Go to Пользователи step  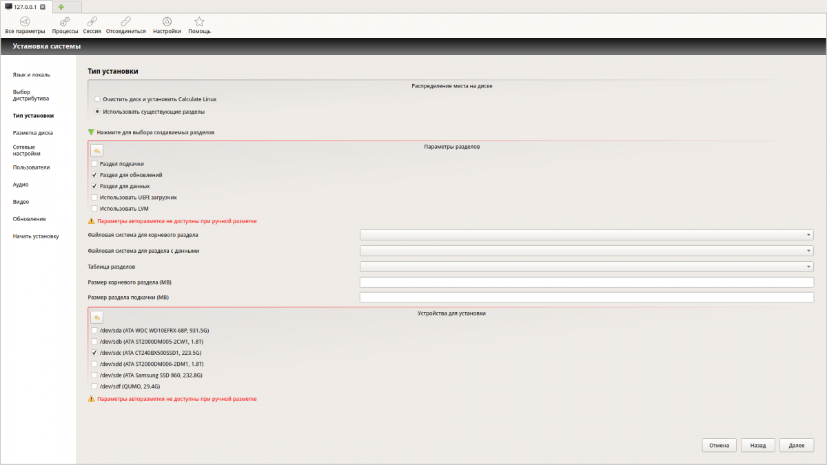pyautogui.click(x=32, y=167)
